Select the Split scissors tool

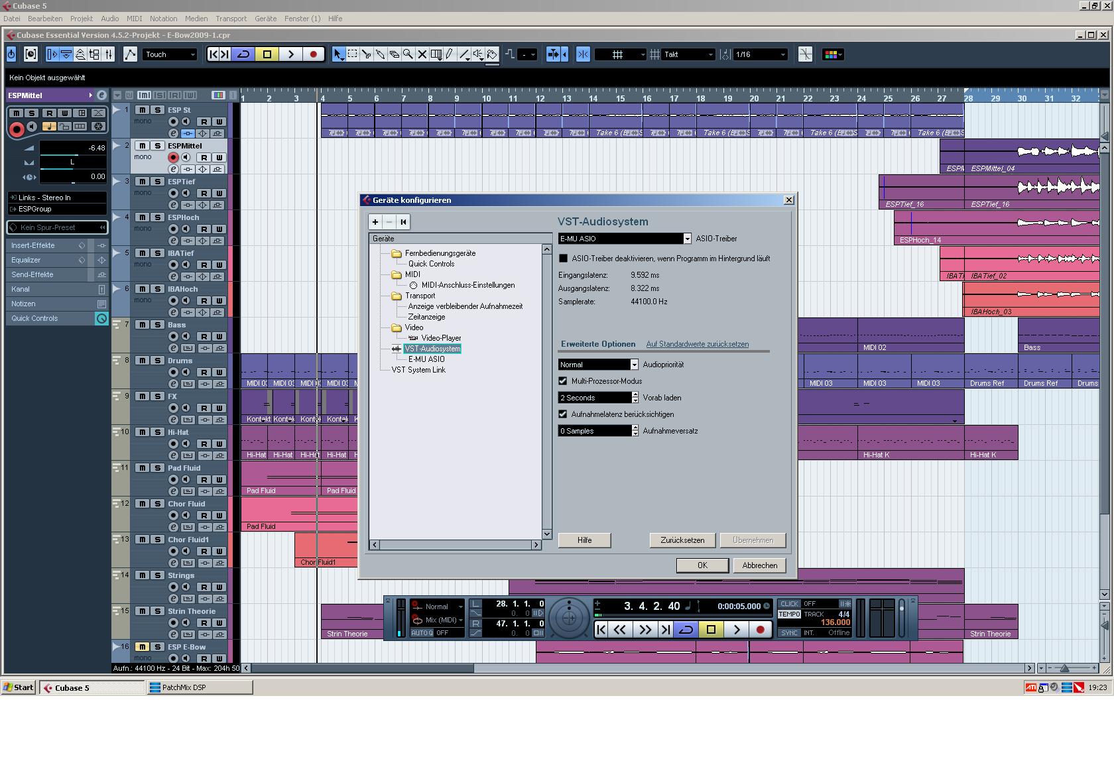(367, 54)
